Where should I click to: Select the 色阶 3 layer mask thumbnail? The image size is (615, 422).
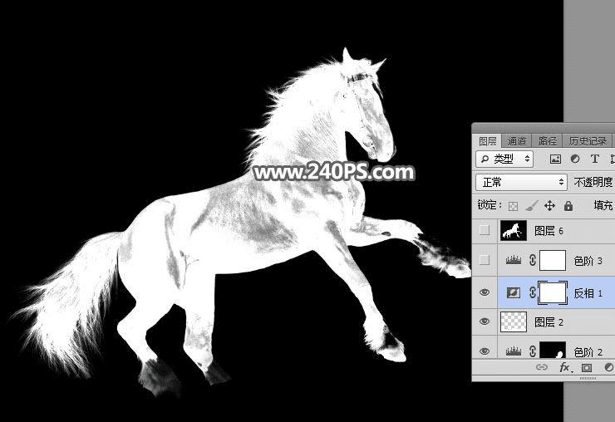553,260
